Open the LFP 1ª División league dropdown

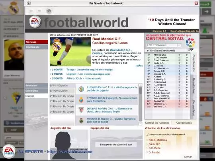[163, 45]
